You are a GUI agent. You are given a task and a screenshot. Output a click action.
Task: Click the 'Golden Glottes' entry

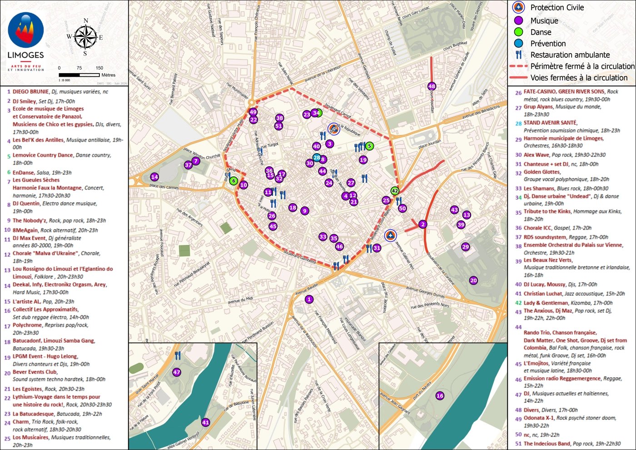(x=566, y=175)
